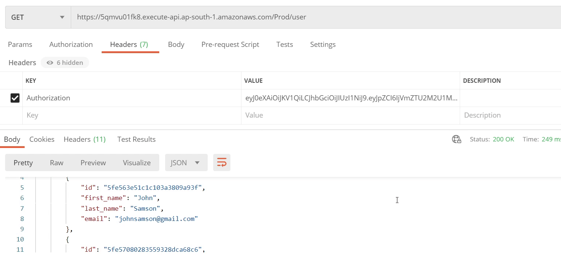The width and height of the screenshot is (561, 255).
Task: Open the Pre-request Script tab
Action: click(x=230, y=44)
